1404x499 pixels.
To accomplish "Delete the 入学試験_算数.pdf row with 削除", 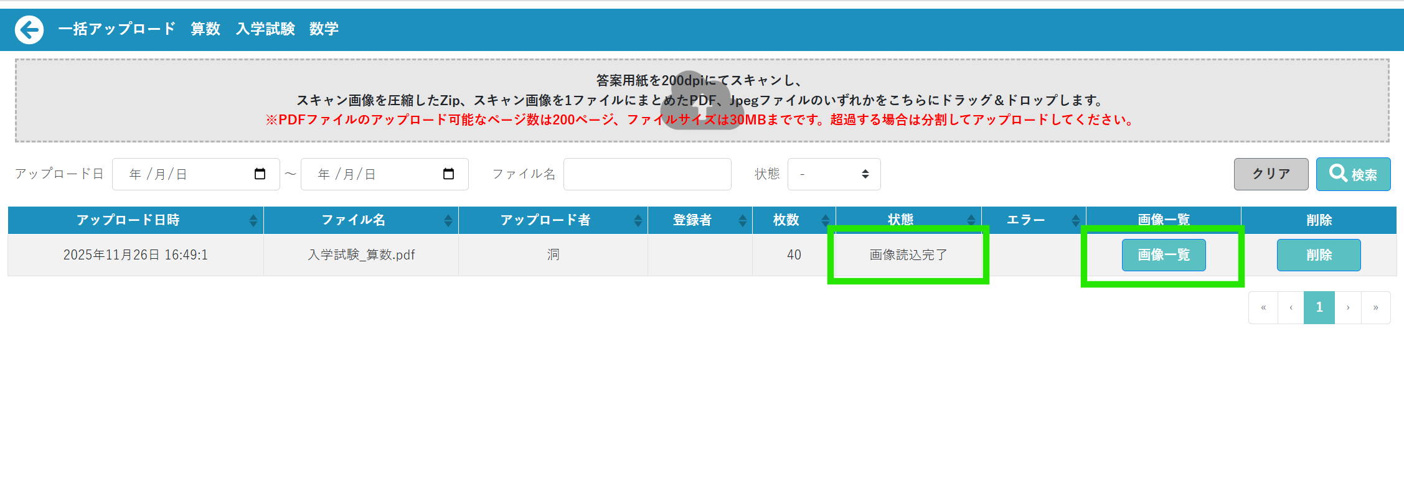I will (1318, 255).
